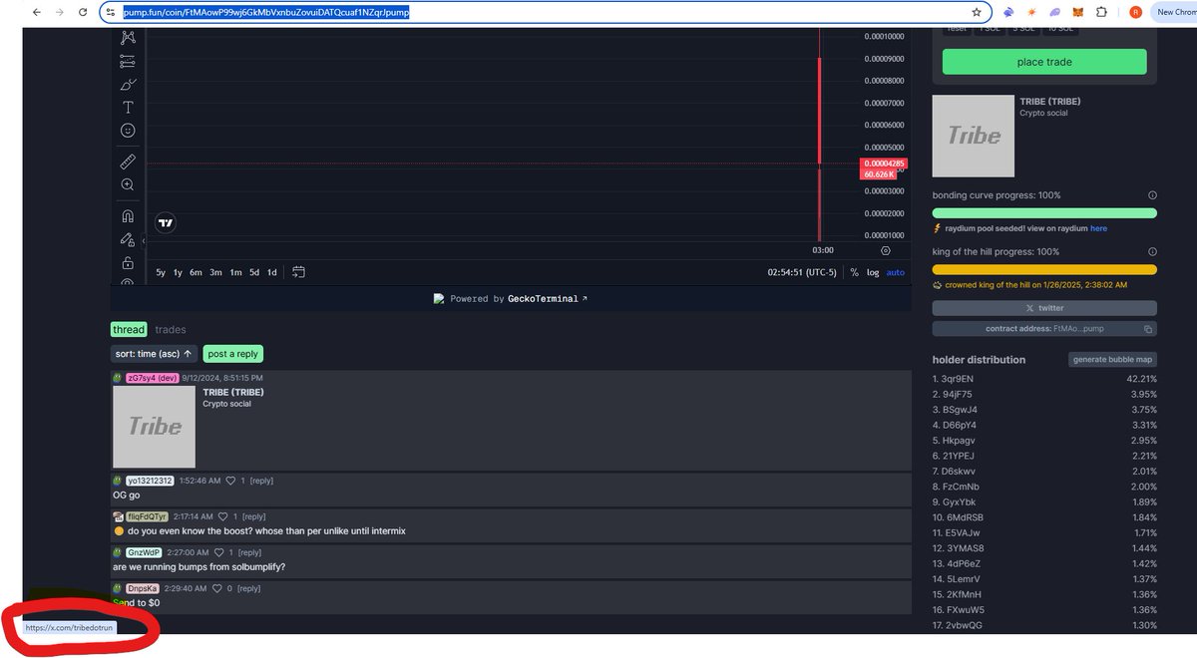1197x658 pixels.
Task: Set chart range to 5y
Action: click(x=162, y=272)
